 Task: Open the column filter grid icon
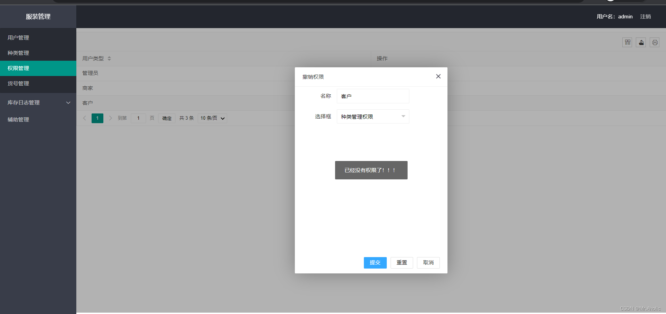click(627, 42)
